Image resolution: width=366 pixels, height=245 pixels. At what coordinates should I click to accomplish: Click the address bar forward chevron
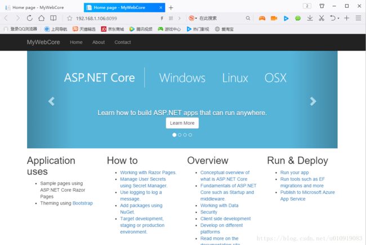(x=179, y=18)
